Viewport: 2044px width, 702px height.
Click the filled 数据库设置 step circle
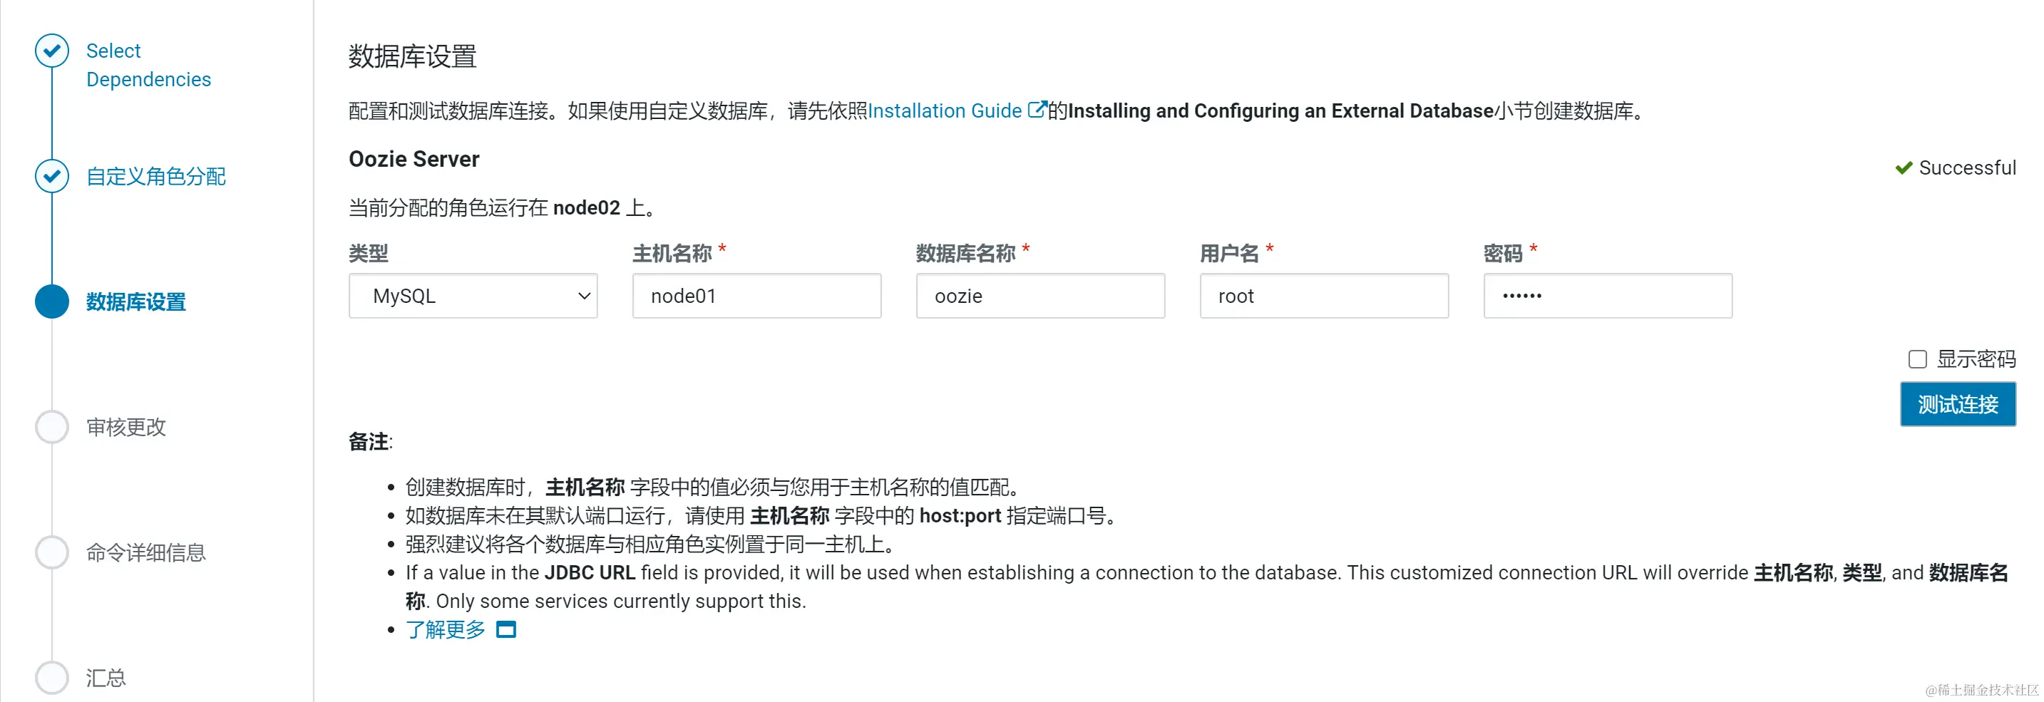click(51, 302)
